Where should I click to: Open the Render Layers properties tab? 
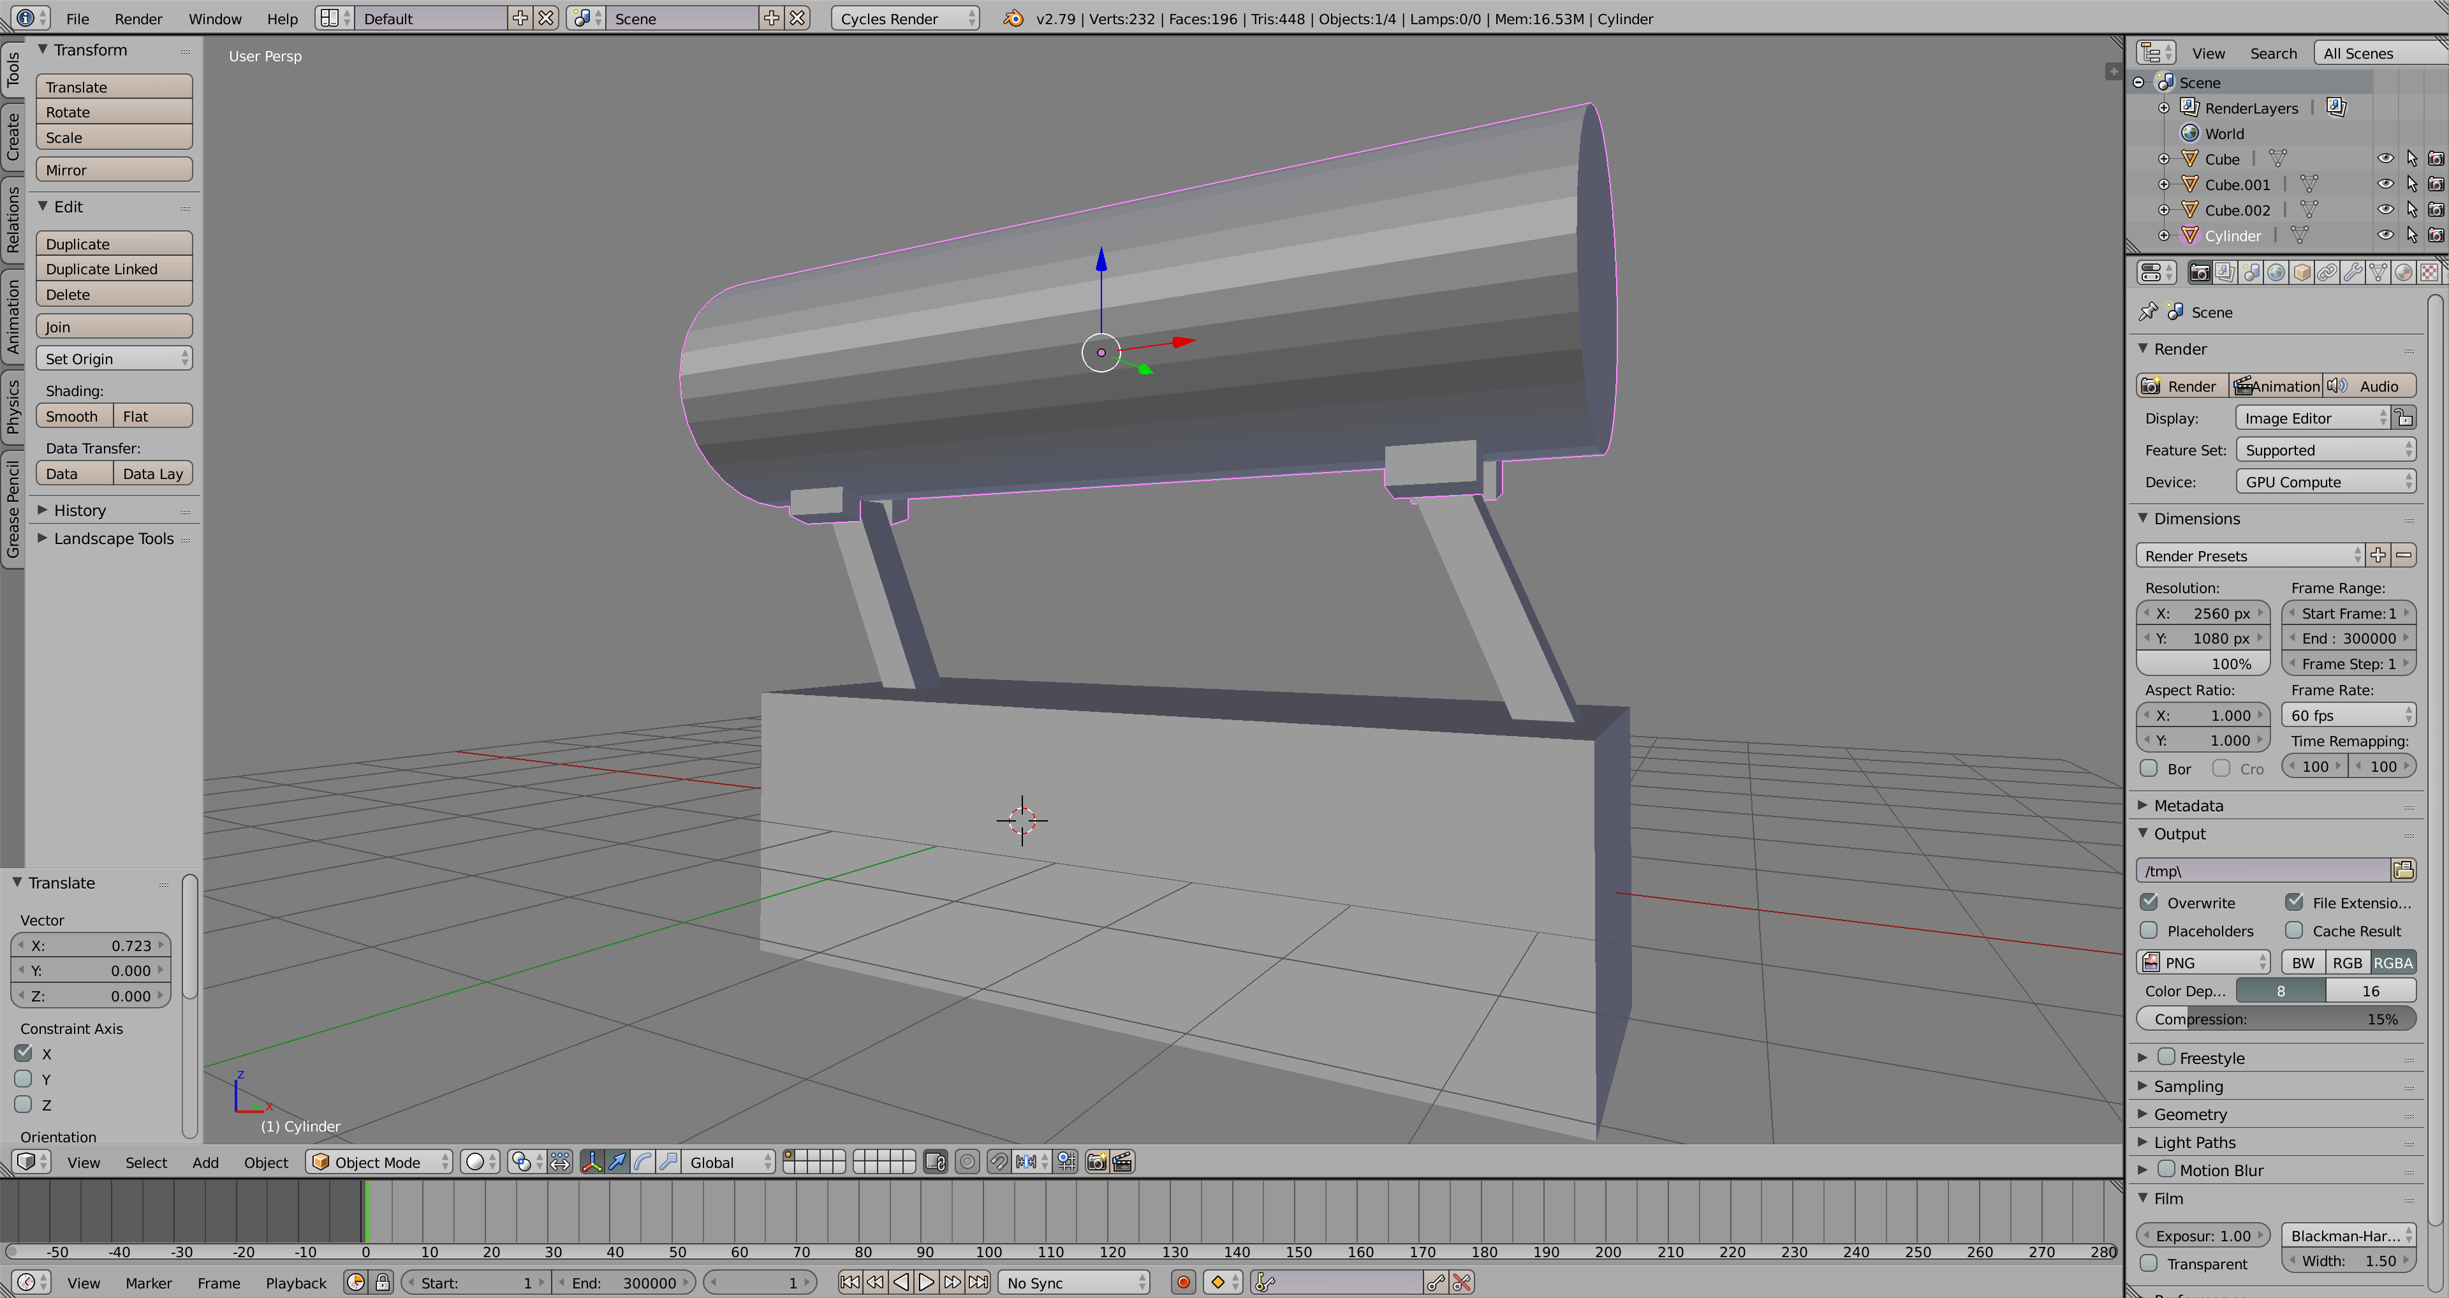2225,273
